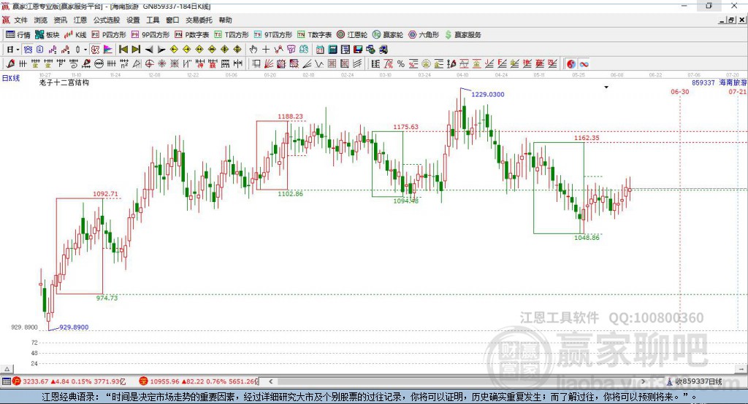Jump to last bar icon
This screenshot has height=404, width=748.
tap(135, 50)
